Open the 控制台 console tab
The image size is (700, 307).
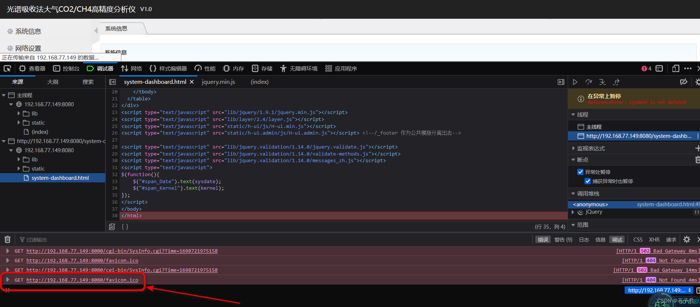click(66, 68)
